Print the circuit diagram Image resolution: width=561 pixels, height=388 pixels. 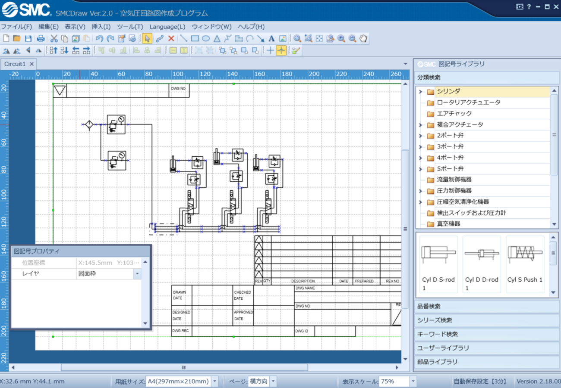click(41, 39)
